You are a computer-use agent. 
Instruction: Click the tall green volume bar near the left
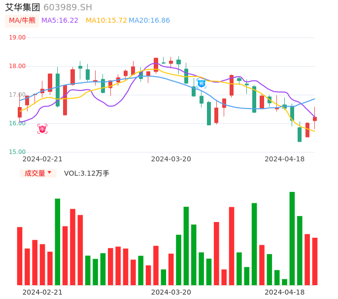(58, 242)
